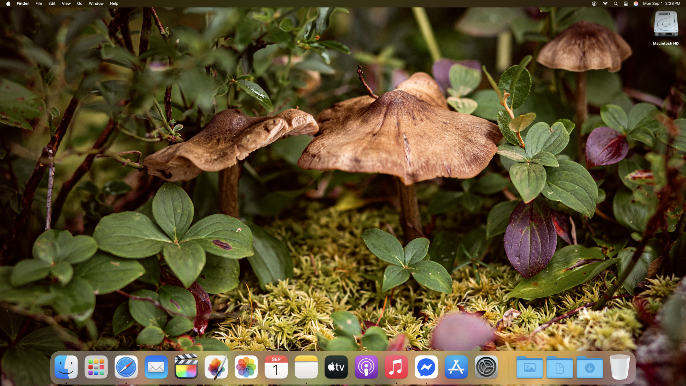Open System Settings
This screenshot has width=686, height=386.
486,367
